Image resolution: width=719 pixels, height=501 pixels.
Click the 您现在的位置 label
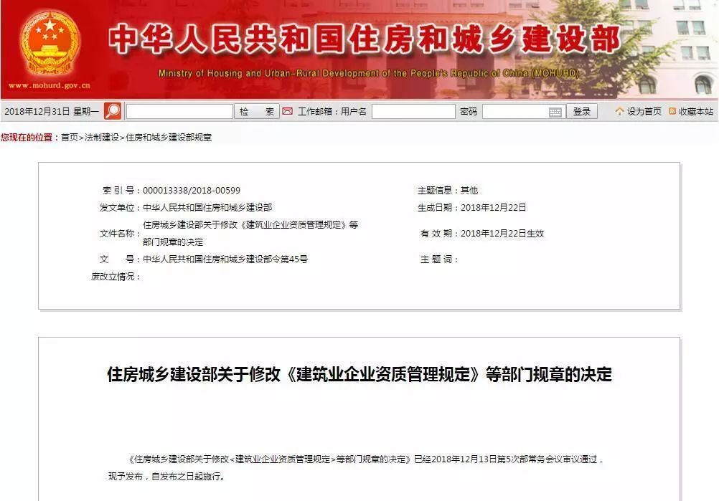tap(30, 137)
